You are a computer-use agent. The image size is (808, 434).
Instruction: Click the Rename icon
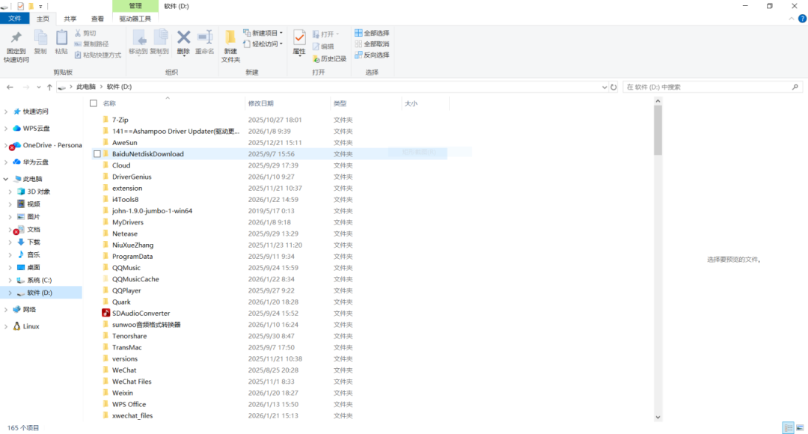click(204, 37)
